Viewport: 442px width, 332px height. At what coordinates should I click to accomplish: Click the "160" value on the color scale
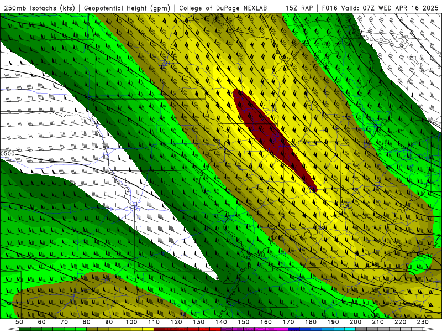click(266, 322)
